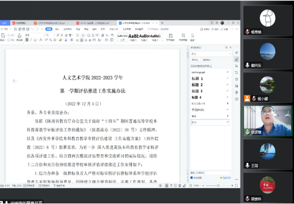This screenshot has width=294, height=204.
Task: Click the zoom slider handle
Action: coord(218,185)
